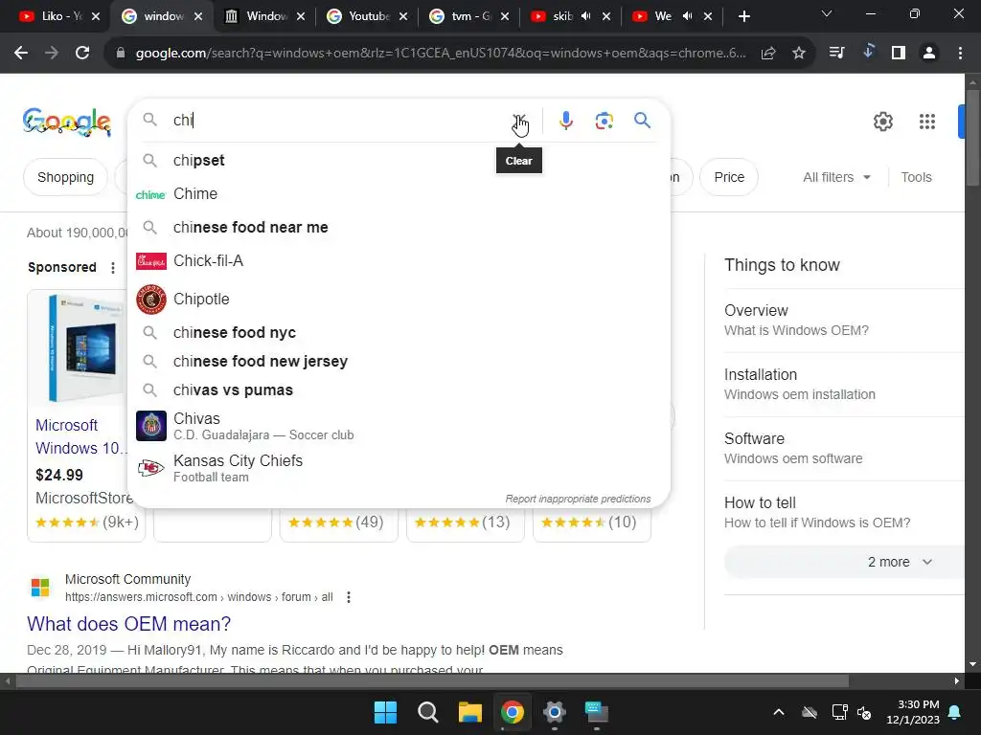Go back to the previous page

[x=21, y=54]
